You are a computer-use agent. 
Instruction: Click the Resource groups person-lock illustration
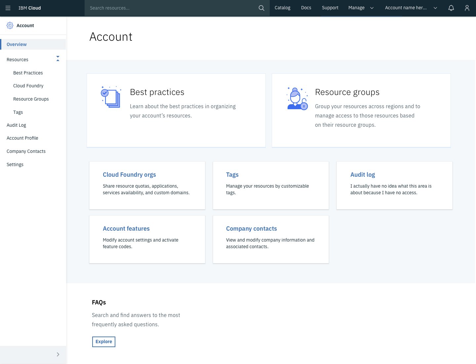[x=297, y=98]
